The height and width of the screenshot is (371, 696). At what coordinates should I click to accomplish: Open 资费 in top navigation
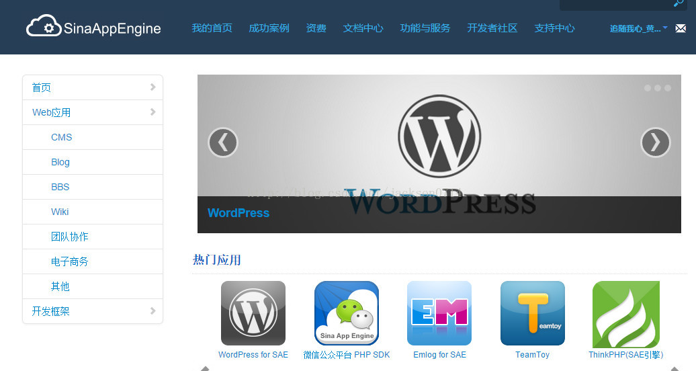316,28
